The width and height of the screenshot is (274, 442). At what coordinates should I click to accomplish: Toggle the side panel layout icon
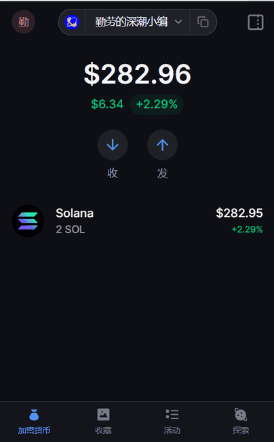click(256, 22)
